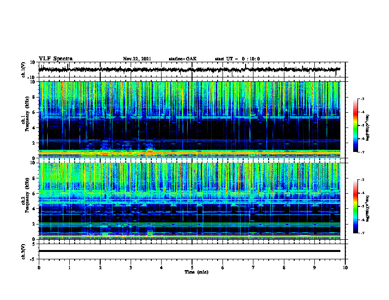Click the 2 kHz tick on the ch.2 frequency axis
This screenshot has height=300, width=389.
[x=35, y=224]
